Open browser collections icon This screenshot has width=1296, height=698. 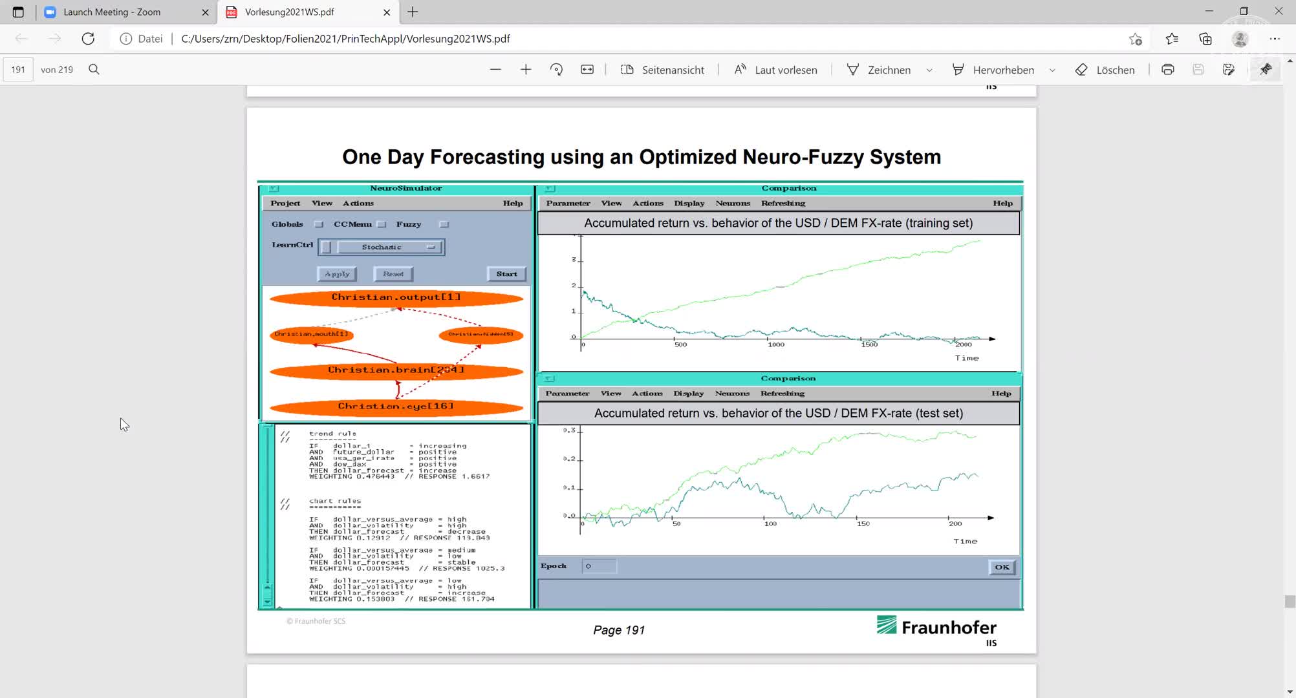tap(1205, 39)
